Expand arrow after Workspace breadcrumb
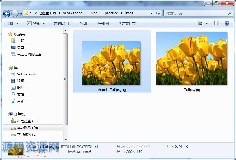The image size is (236, 160). pyautogui.click(x=86, y=13)
